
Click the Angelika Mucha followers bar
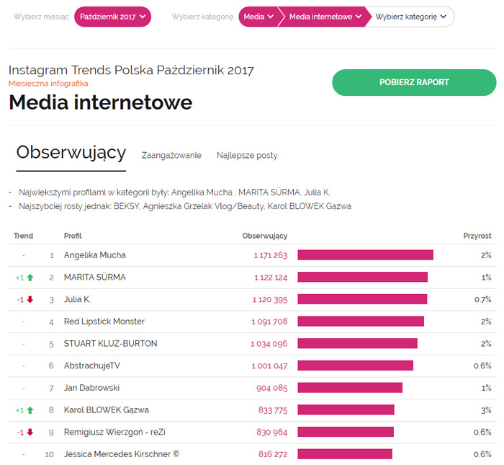[366, 255]
